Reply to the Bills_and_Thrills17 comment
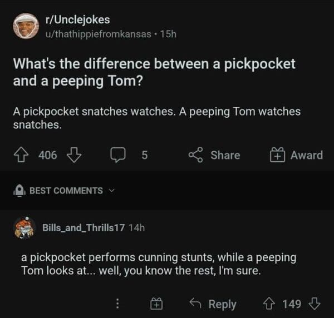334x318 pixels. point(214,304)
